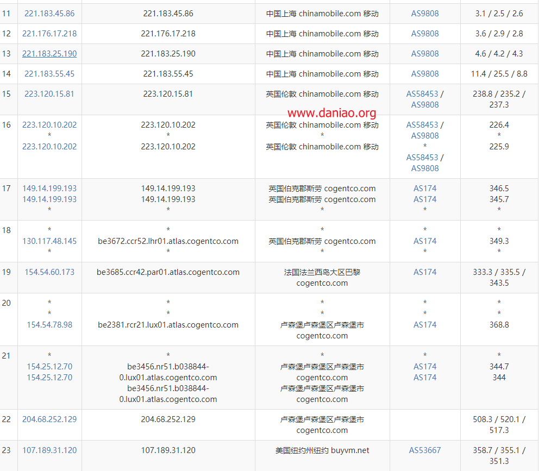This screenshot has width=557, height=471.
Task: Select latency value 4.6 / 4.2 / 4.3
Action: coord(499,54)
